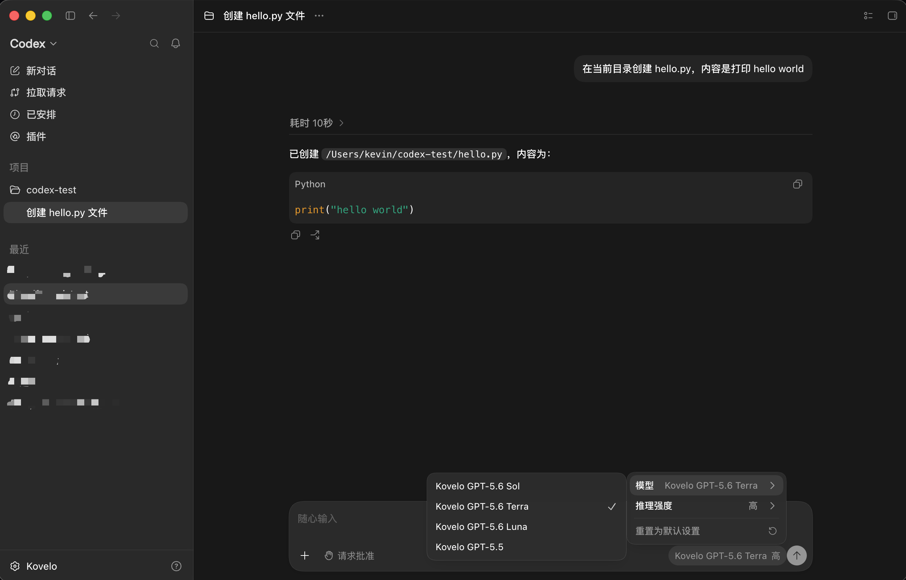Viewport: 906px width, 580px height.
Task: Click the Python label of code block
Action: point(310,184)
